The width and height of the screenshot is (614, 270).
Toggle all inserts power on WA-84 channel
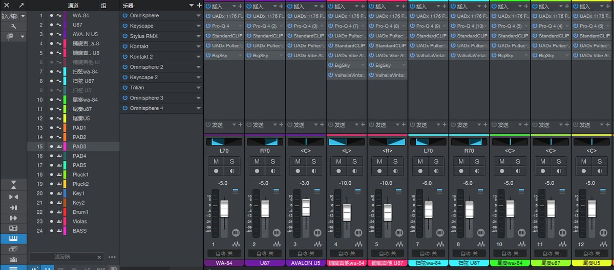[208, 6]
